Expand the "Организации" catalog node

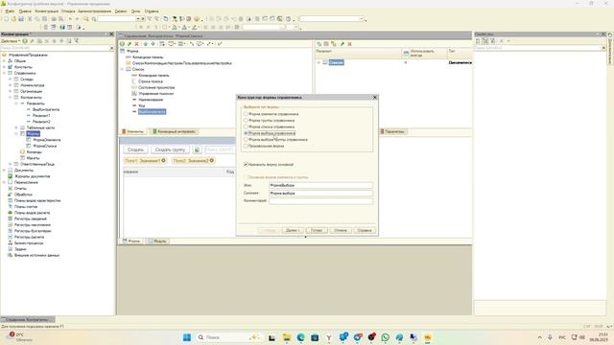[11, 91]
